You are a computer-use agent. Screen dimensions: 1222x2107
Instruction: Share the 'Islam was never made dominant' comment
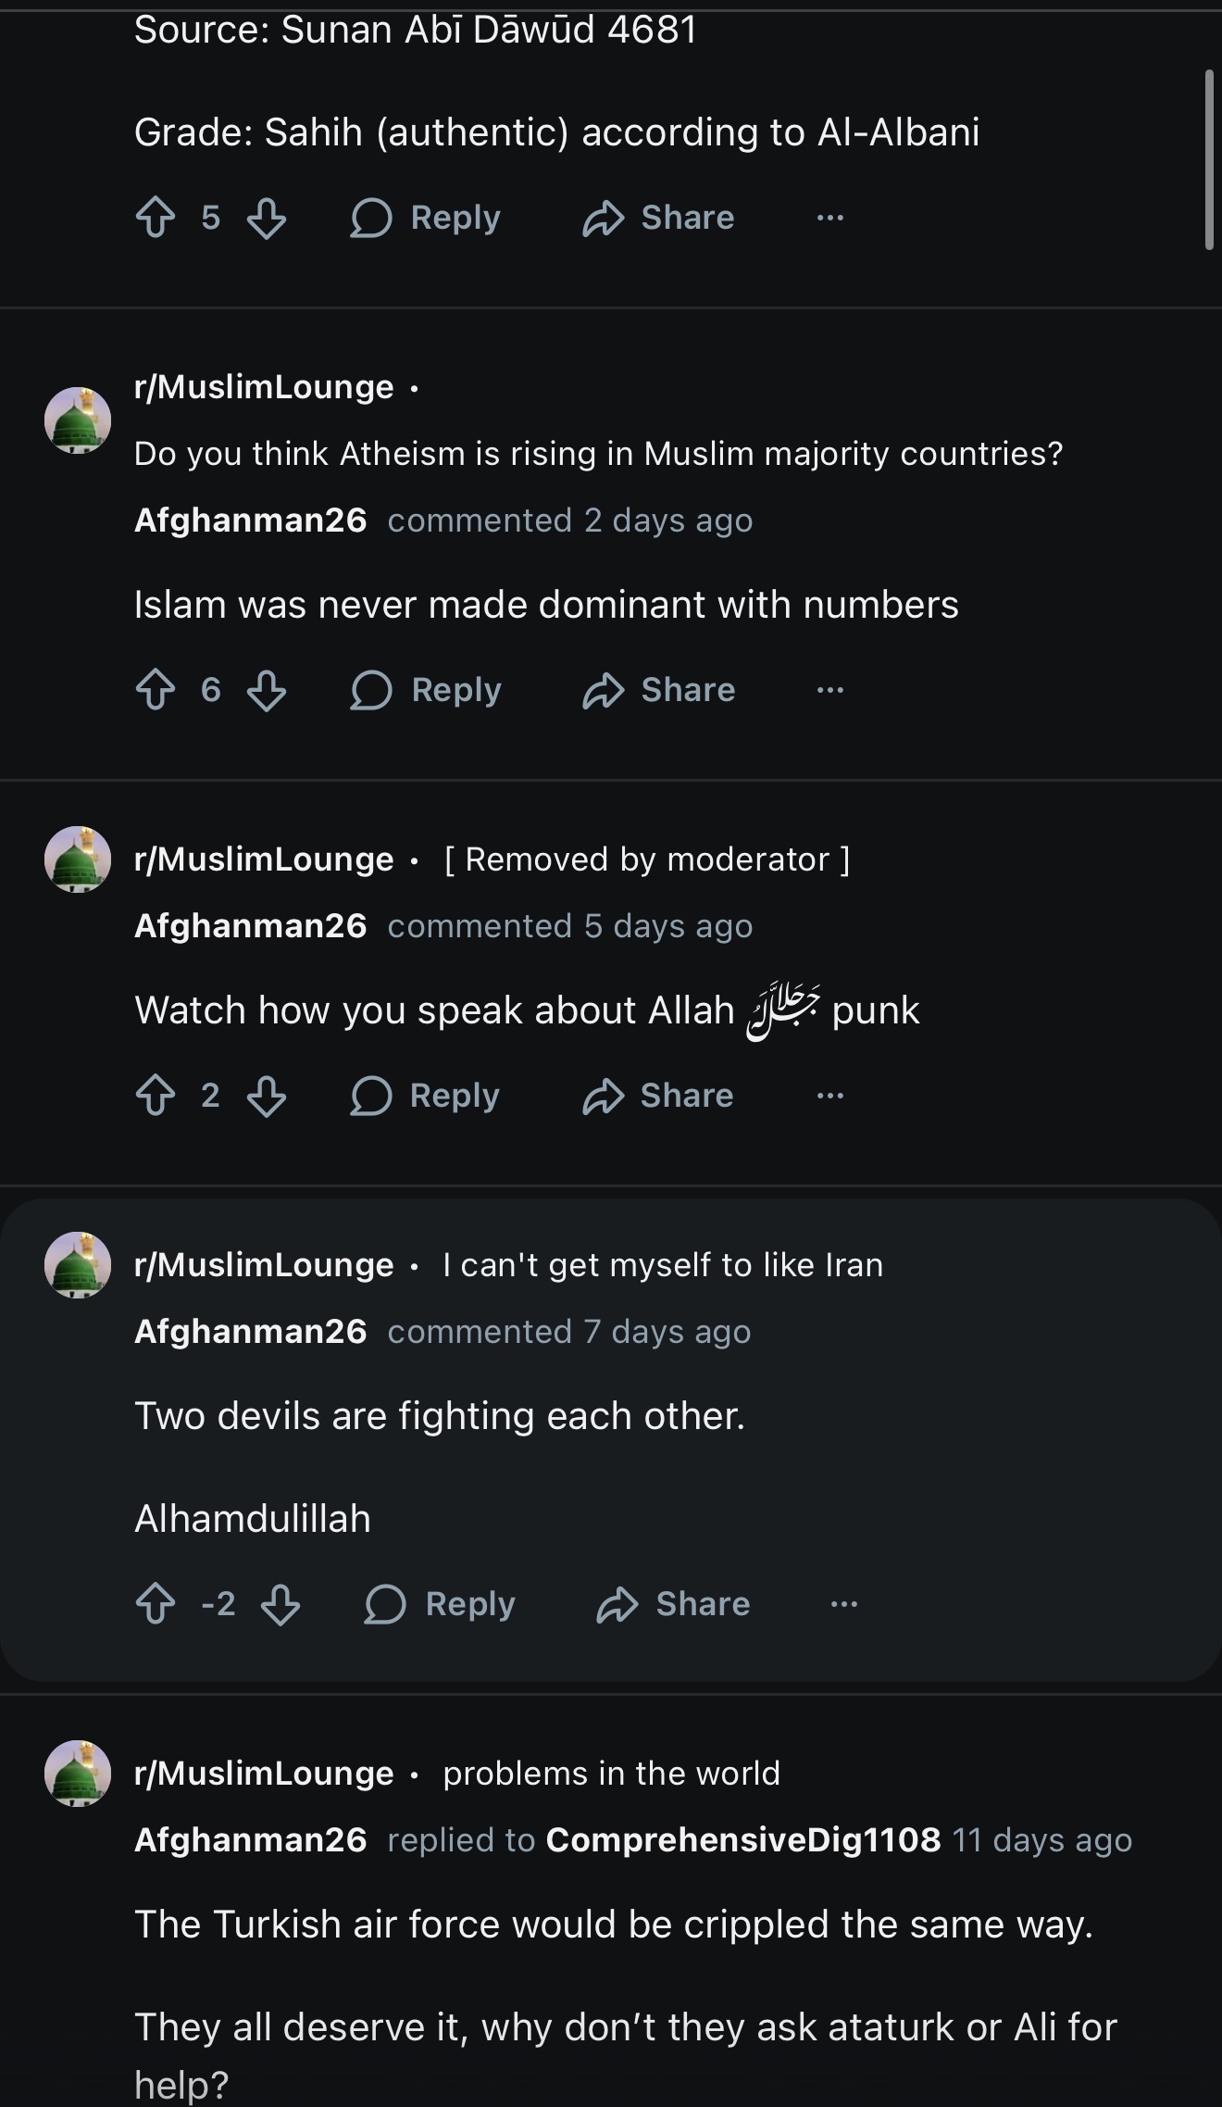click(x=658, y=690)
